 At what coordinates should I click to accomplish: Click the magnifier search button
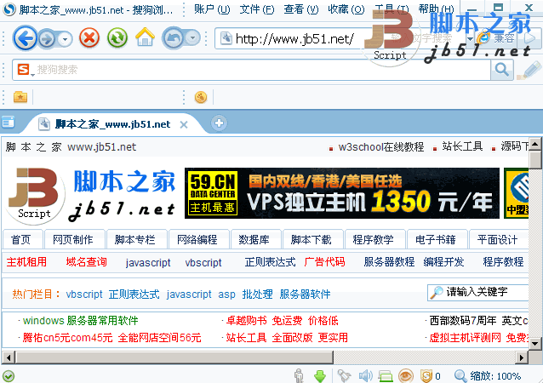[502, 70]
